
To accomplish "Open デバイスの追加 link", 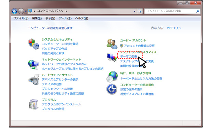I will pos(52,84).
